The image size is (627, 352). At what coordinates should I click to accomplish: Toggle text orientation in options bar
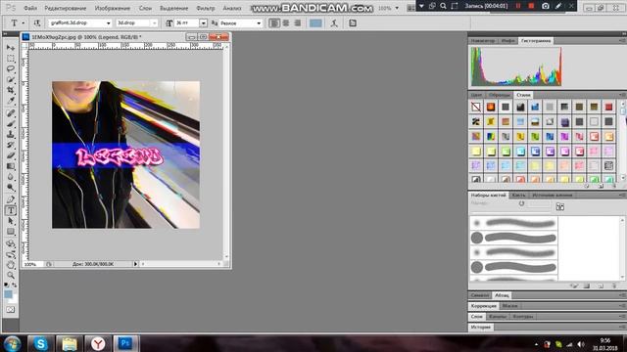coord(37,23)
